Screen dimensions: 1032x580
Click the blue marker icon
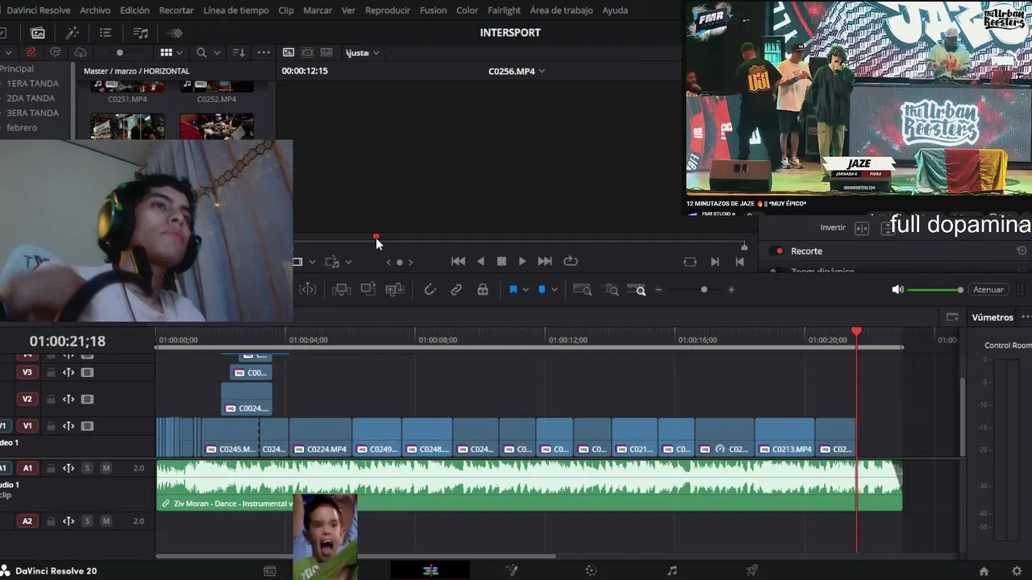click(542, 290)
